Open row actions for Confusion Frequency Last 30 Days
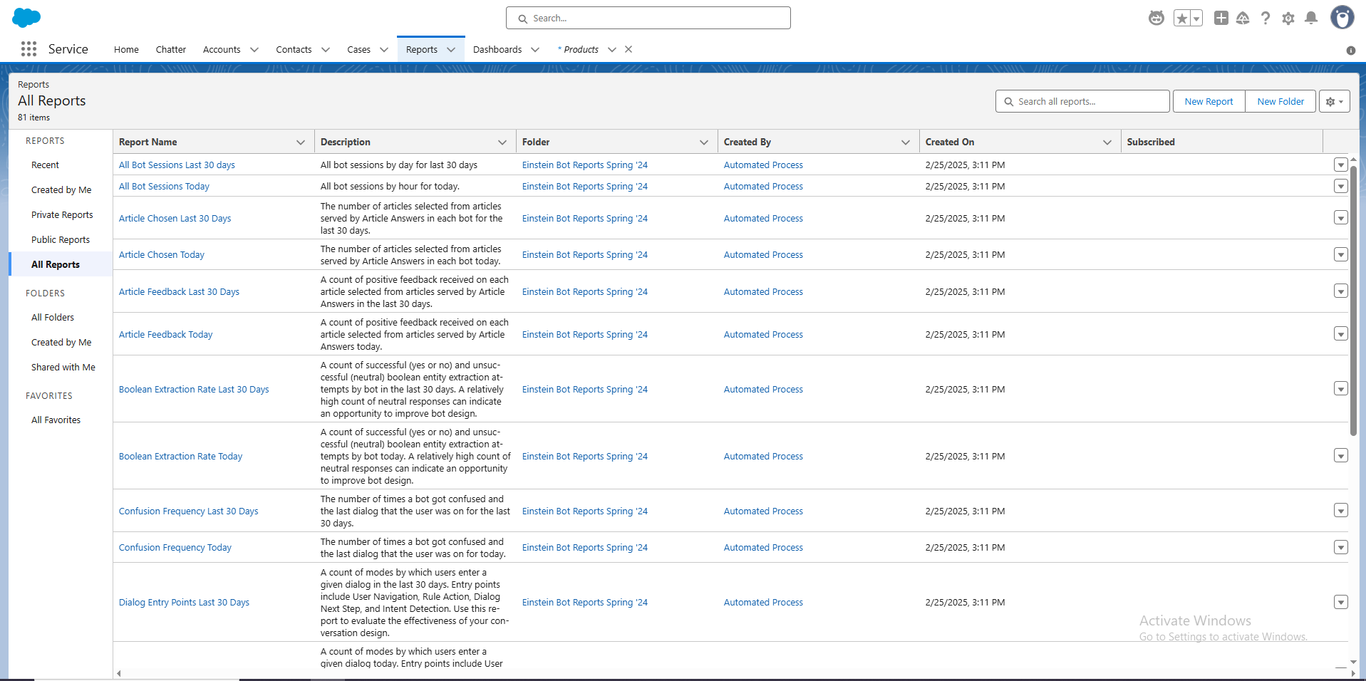The width and height of the screenshot is (1366, 681). pyautogui.click(x=1341, y=511)
